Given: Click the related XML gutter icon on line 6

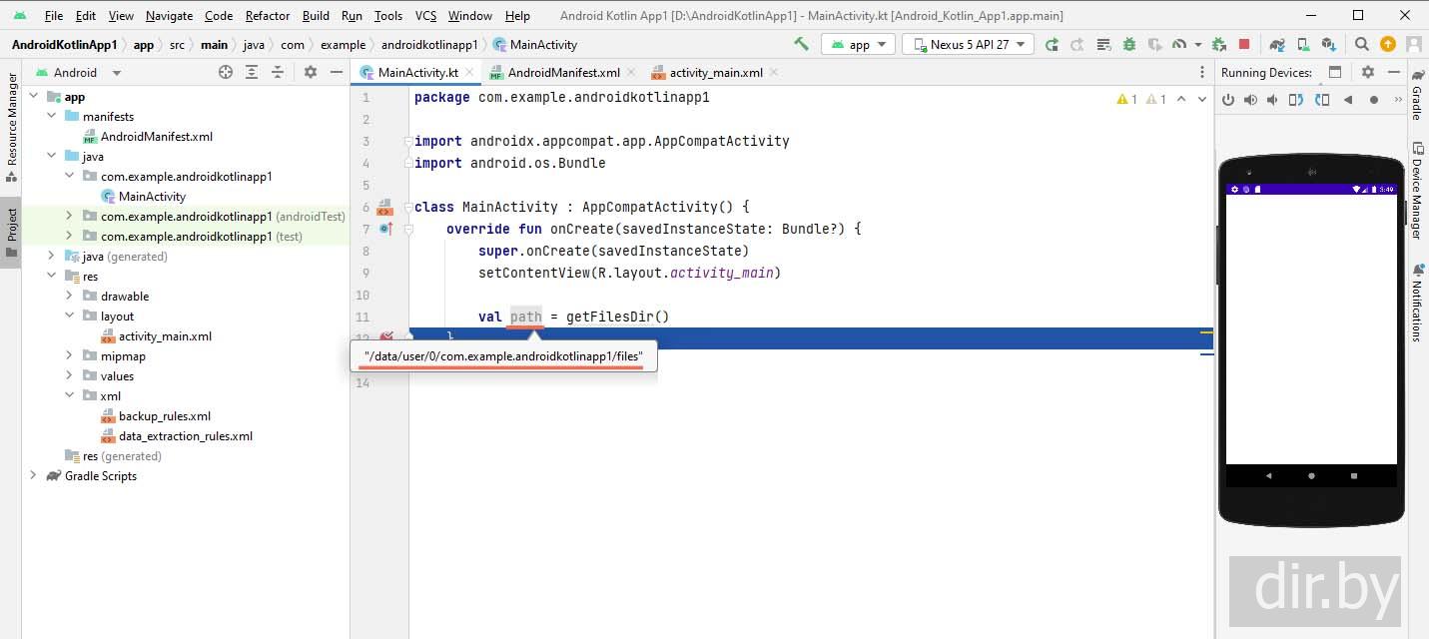Looking at the screenshot, I should [x=384, y=208].
